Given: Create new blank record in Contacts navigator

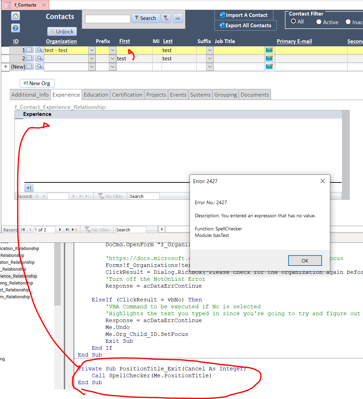Looking at the screenshot, I should pos(74,230).
